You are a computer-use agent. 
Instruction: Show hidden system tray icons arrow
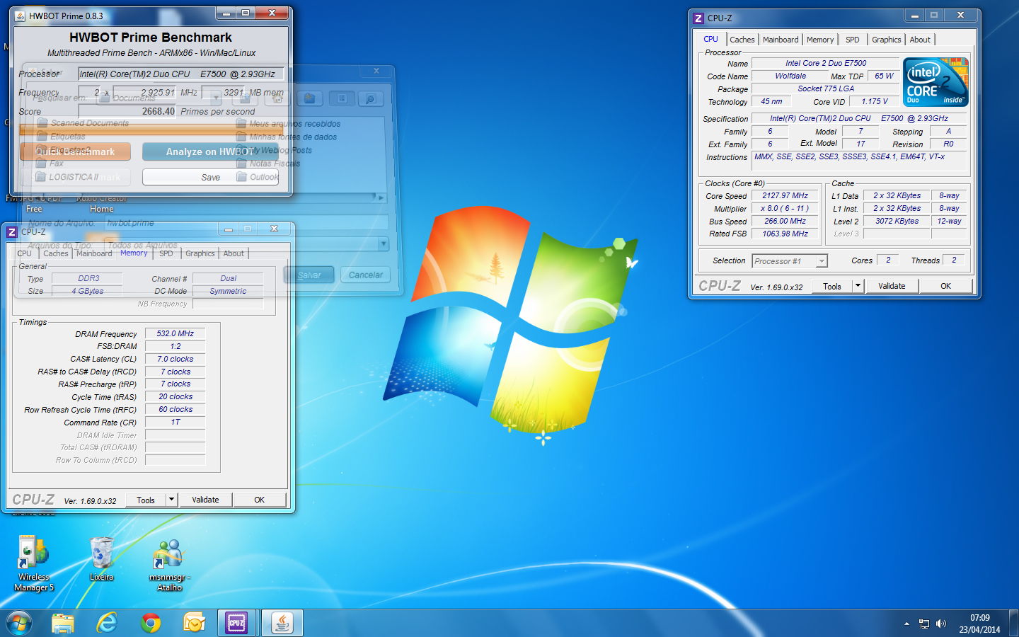(x=906, y=624)
